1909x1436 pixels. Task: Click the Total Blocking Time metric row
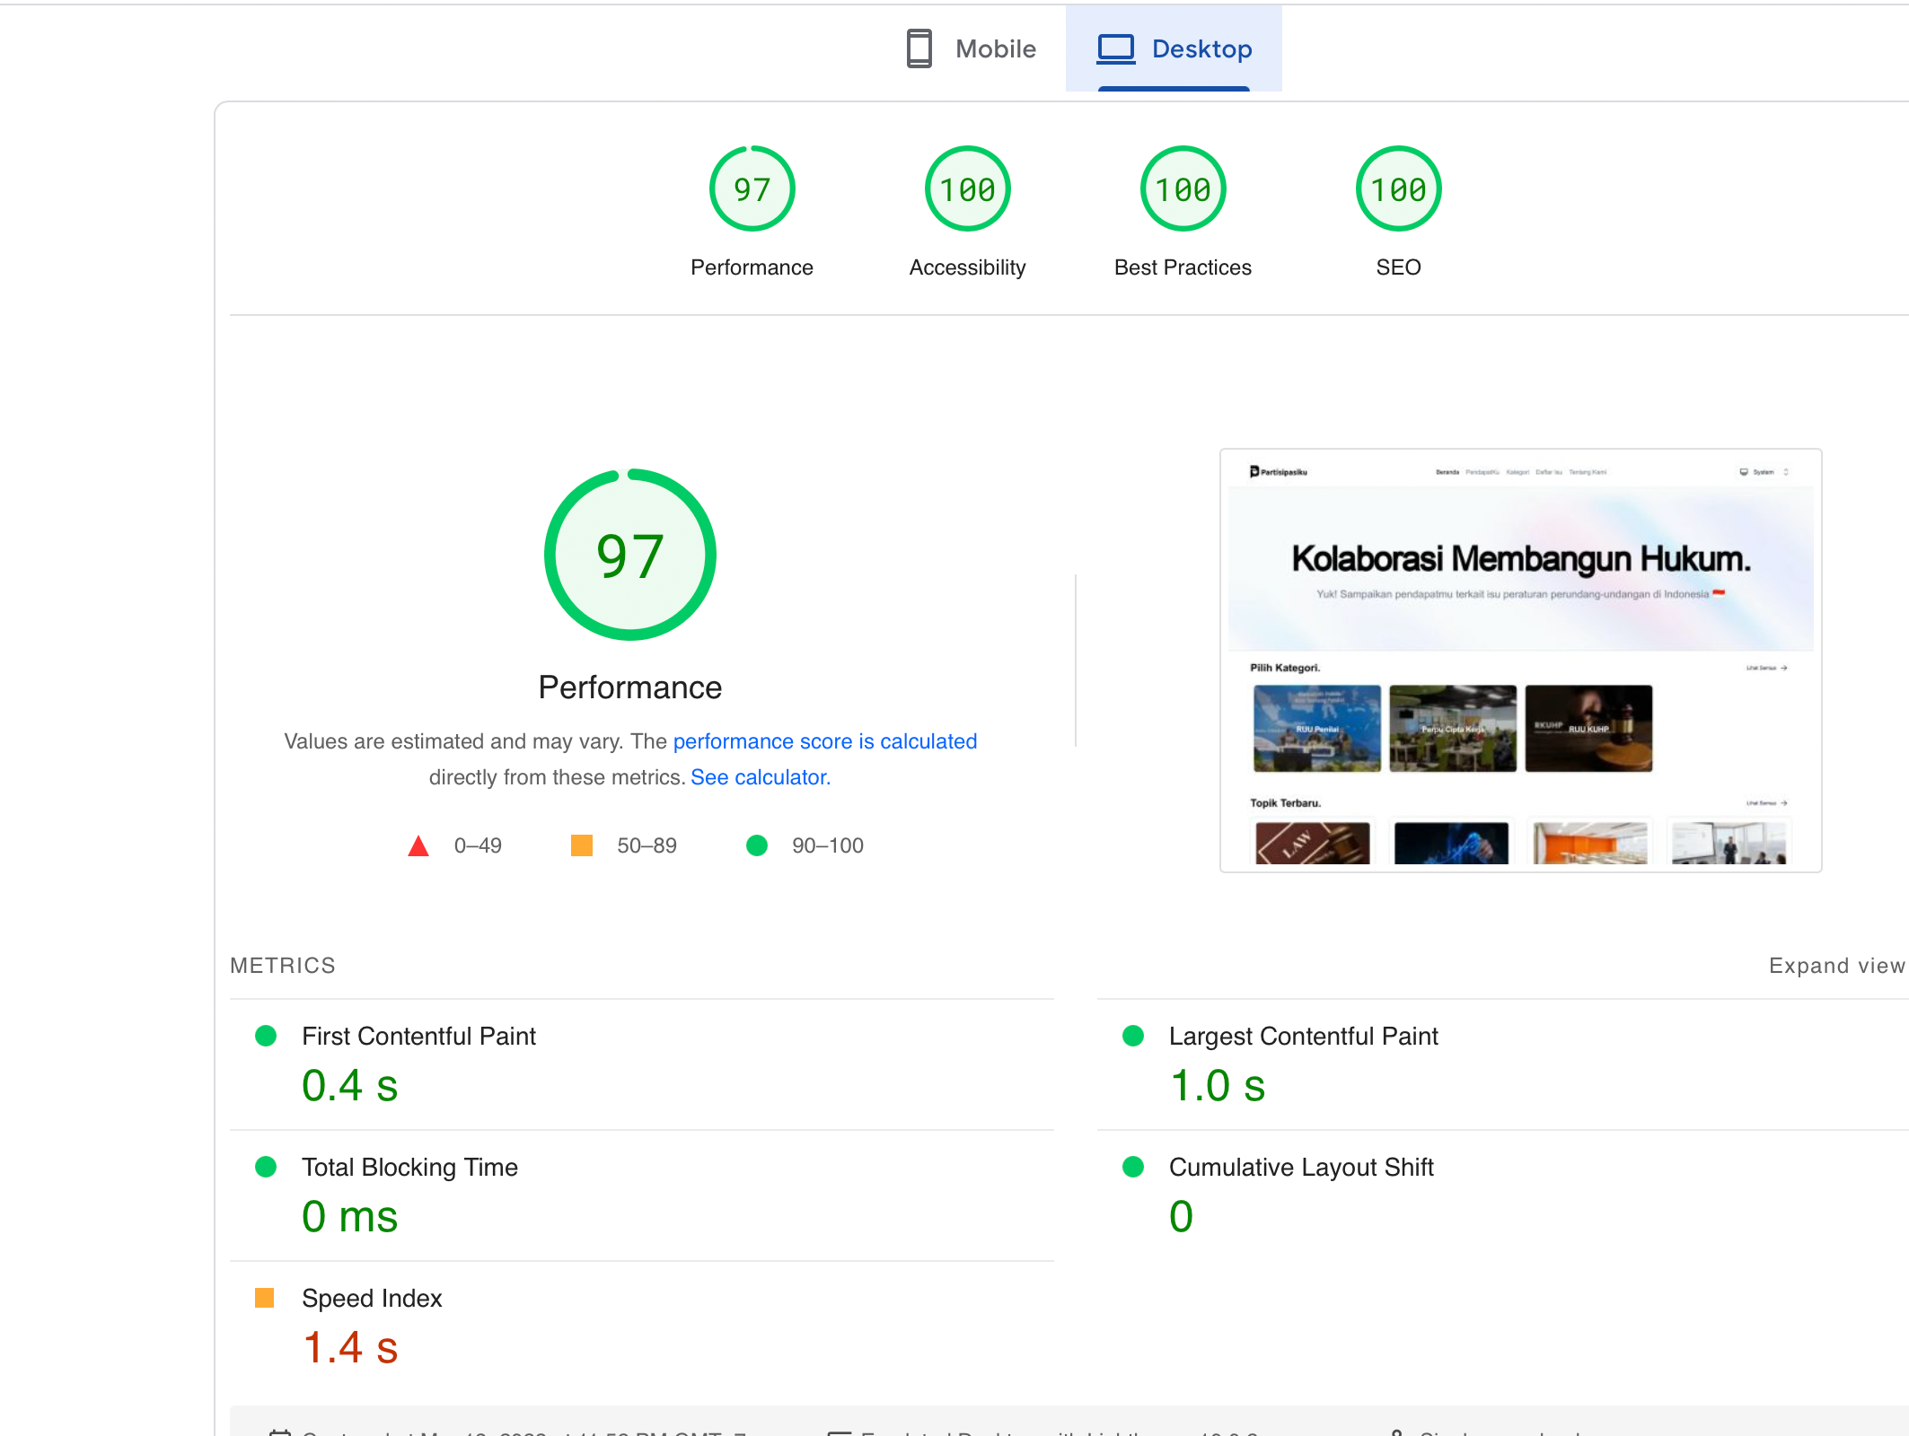[409, 1168]
